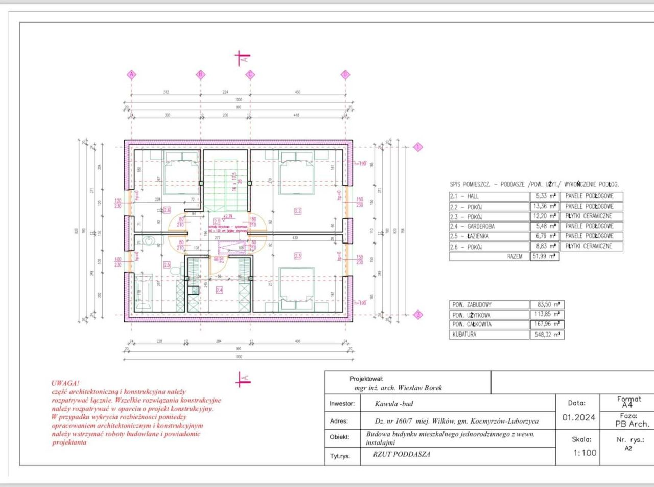654x487 pixels.
Task: Select the '2.5 – ŁAZIENKA' table cell
Action: 489,236
